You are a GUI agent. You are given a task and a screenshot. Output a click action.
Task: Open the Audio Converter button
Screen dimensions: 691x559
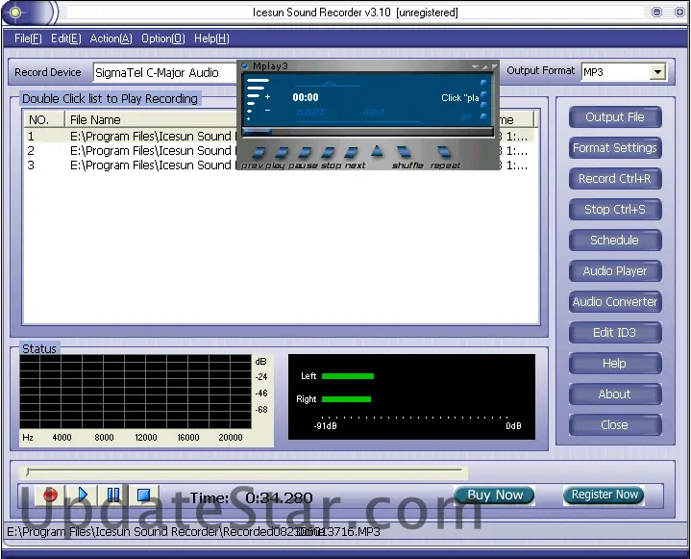coord(614,302)
